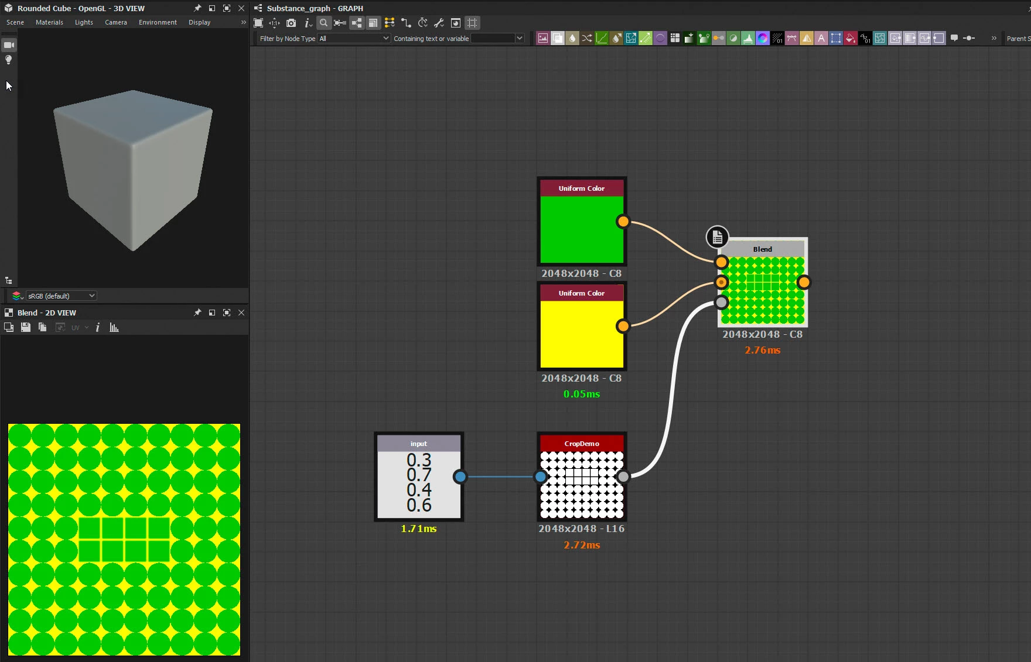Copy the 2D View image to clipboard

point(42,328)
